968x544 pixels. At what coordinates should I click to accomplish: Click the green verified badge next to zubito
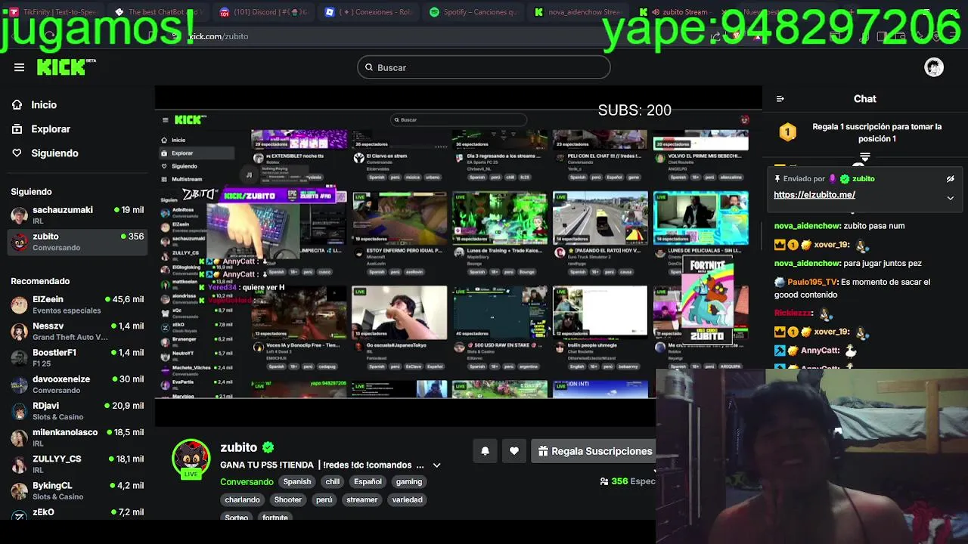click(x=268, y=447)
